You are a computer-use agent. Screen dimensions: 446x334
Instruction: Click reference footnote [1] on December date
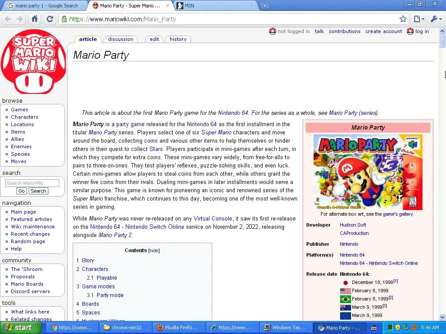[395, 281]
